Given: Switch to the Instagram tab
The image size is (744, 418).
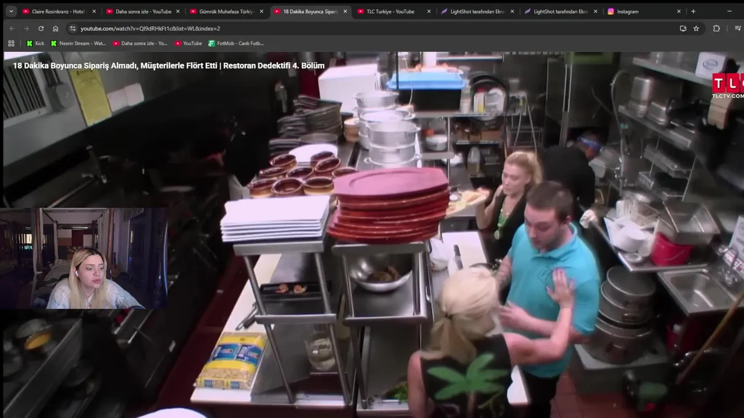Looking at the screenshot, I should (x=644, y=11).
